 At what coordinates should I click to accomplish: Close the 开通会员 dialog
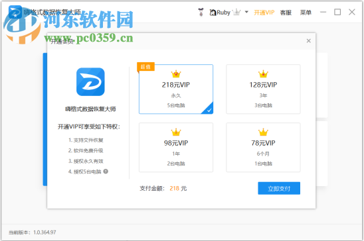pos(308,41)
